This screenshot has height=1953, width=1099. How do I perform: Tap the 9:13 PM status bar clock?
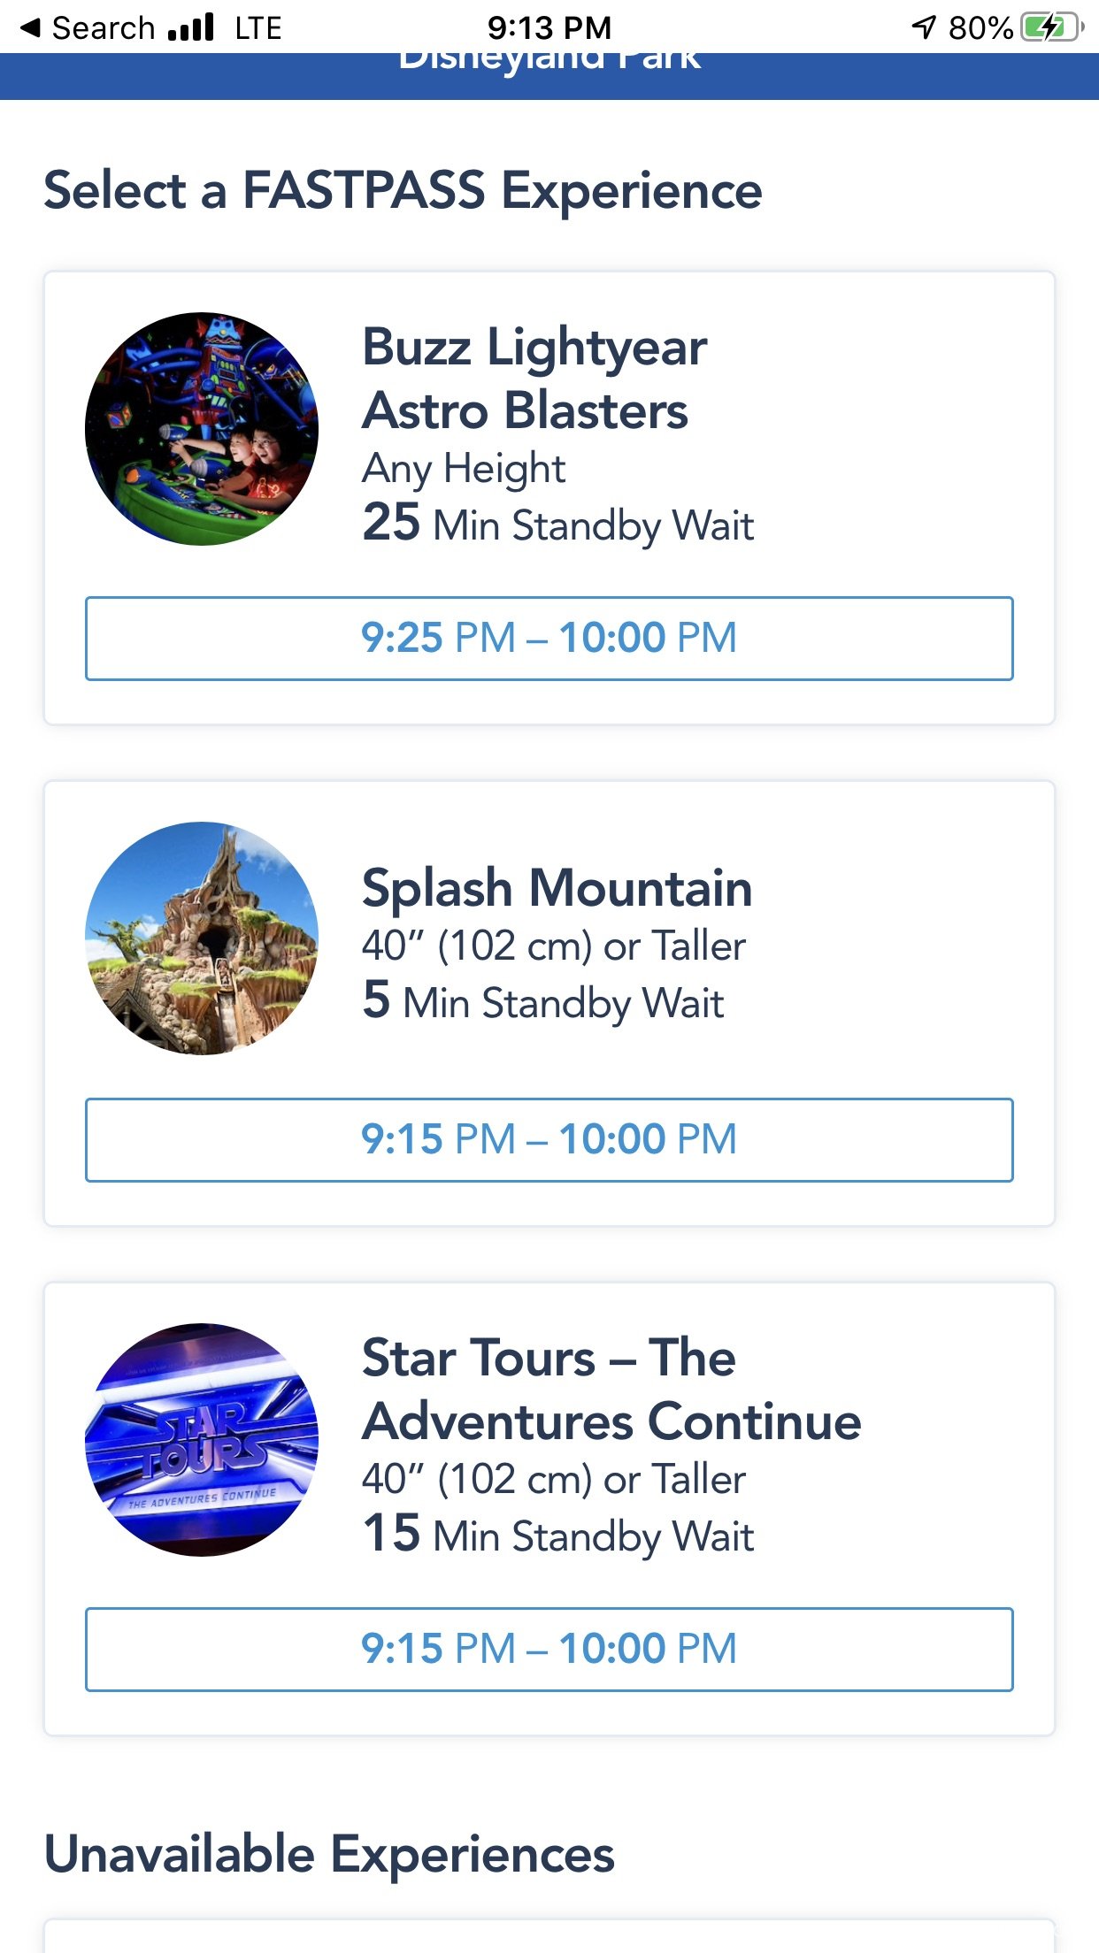[549, 27]
